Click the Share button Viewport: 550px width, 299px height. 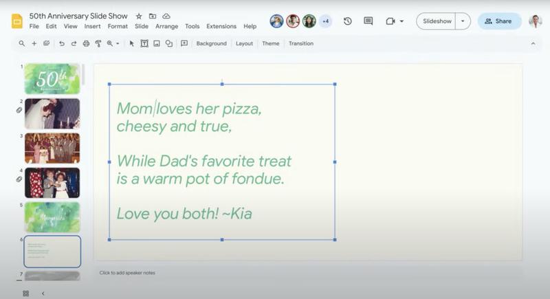point(499,21)
